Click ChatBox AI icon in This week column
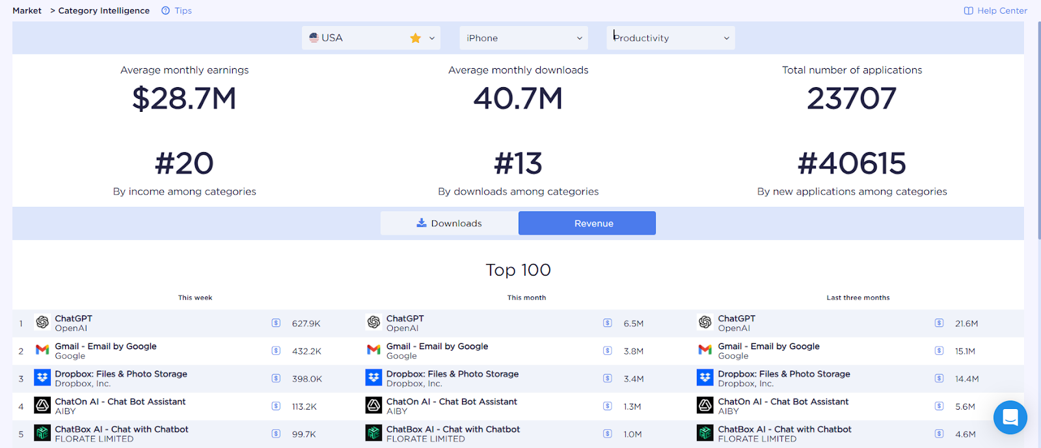Viewport: 1041px width, 448px height. click(42, 433)
